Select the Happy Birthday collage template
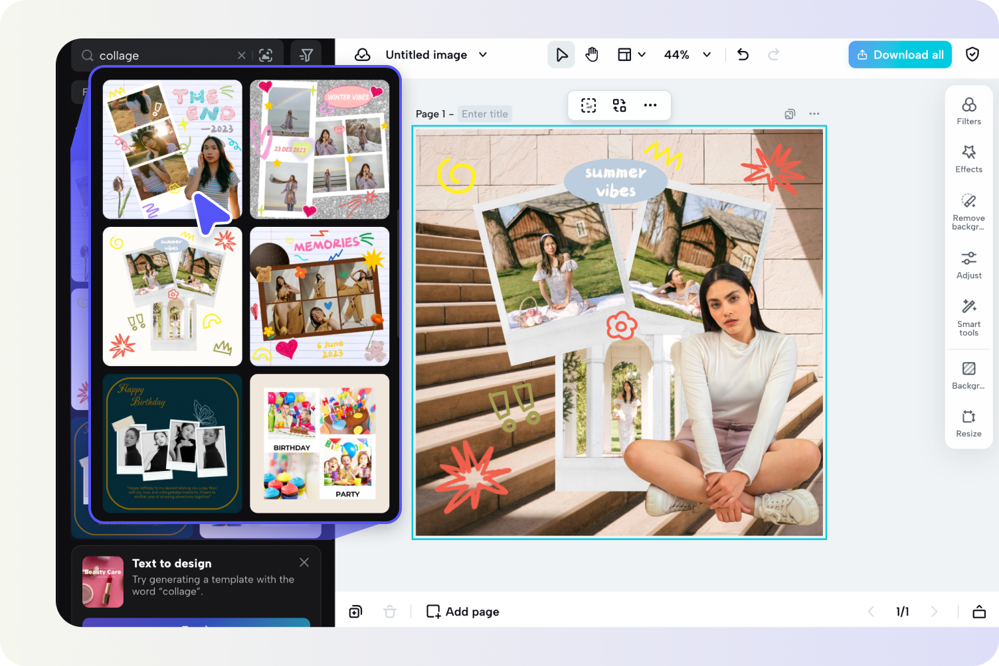This screenshot has height=666, width=999. click(x=172, y=443)
